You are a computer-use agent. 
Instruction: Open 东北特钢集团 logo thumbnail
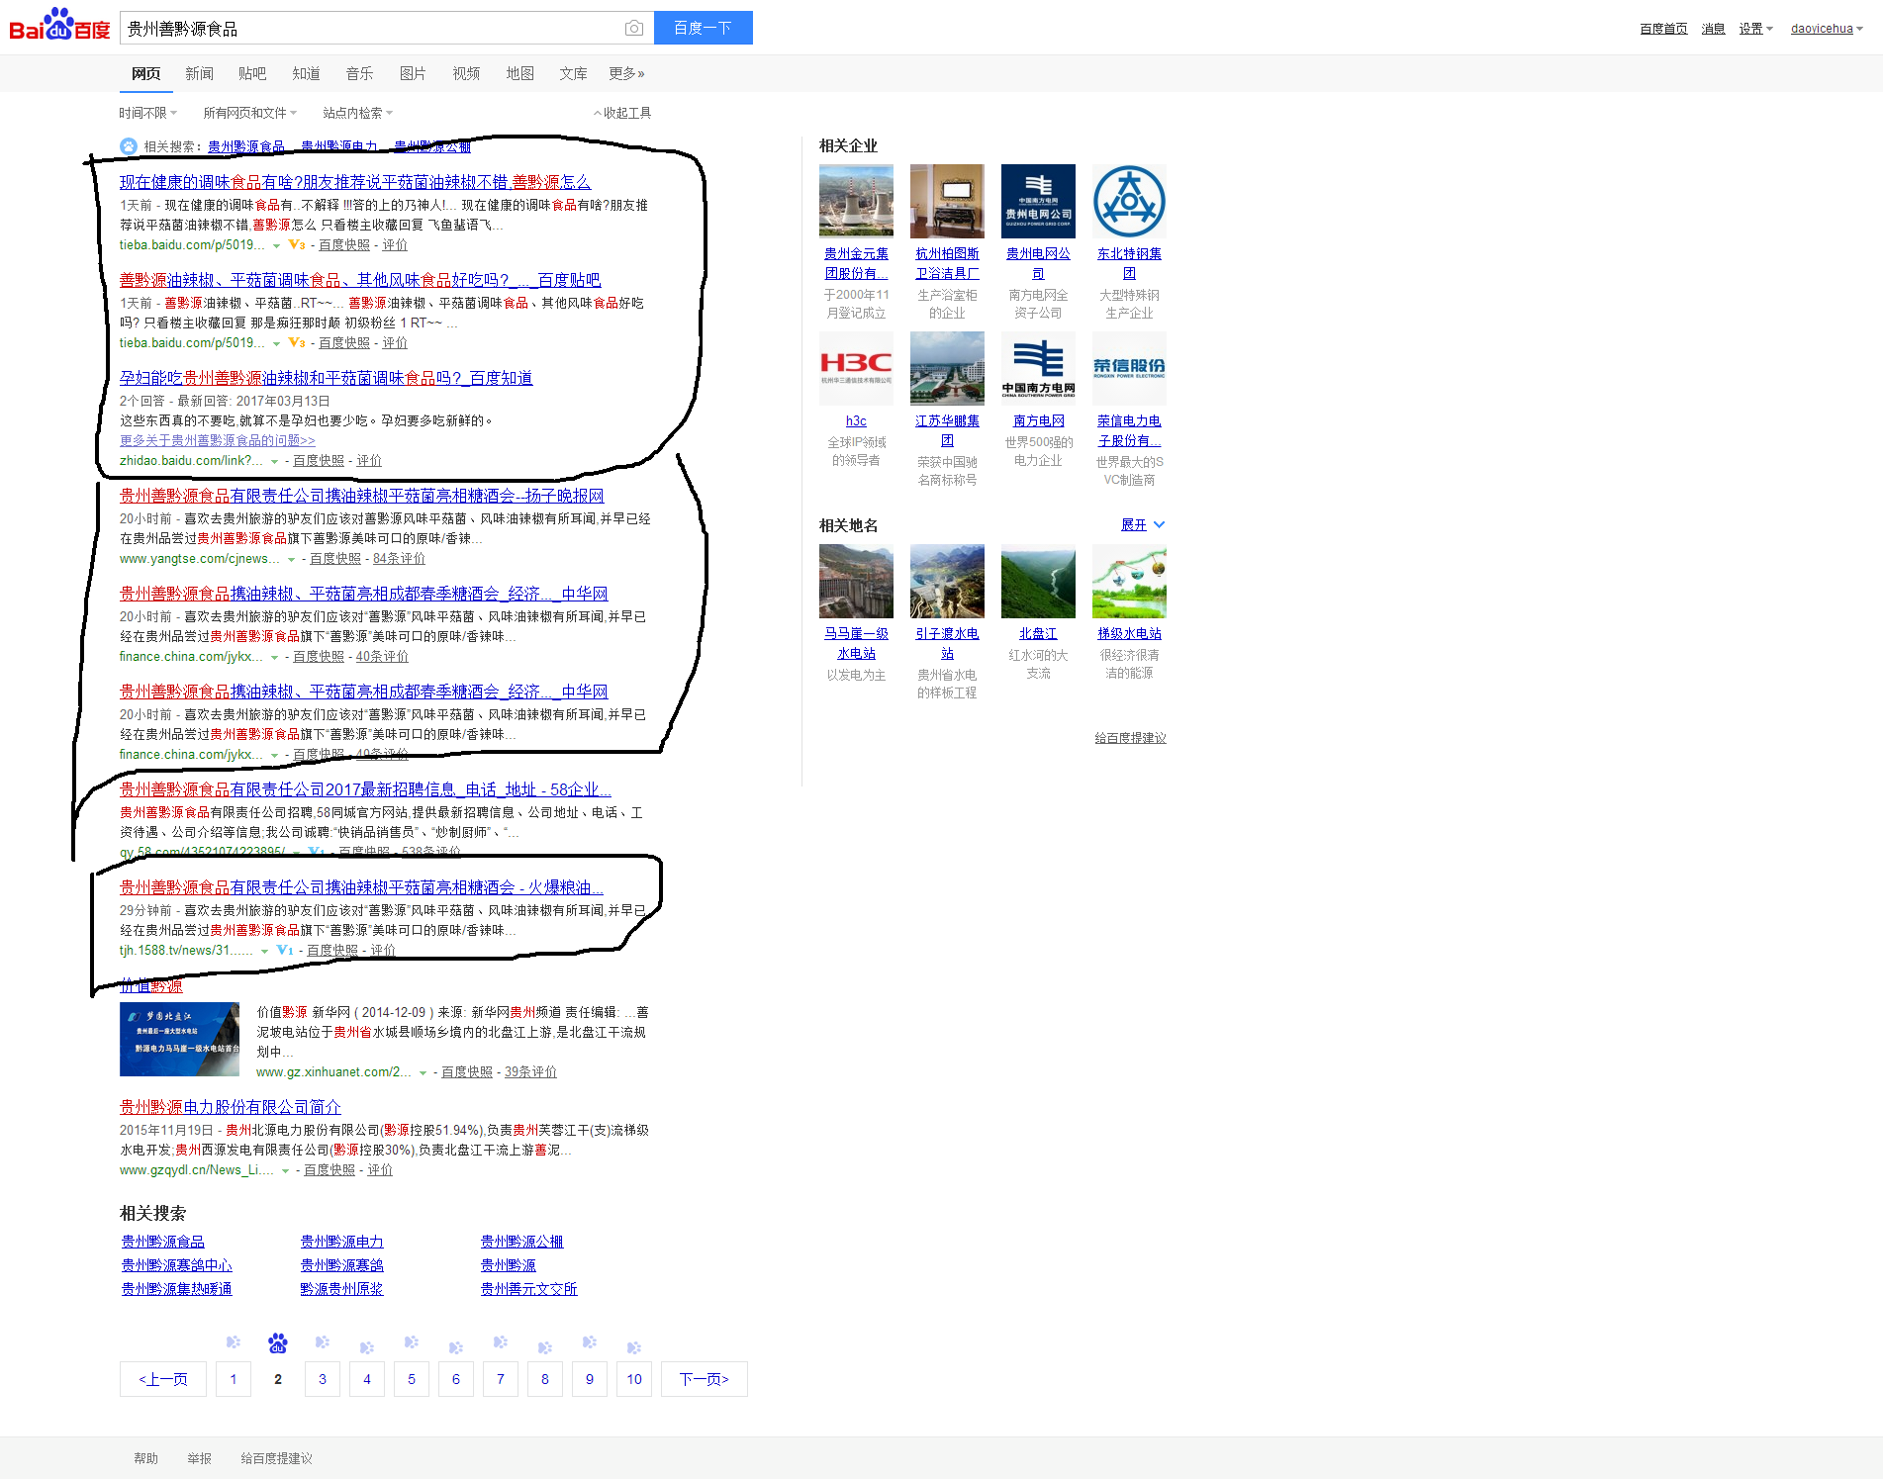[1129, 201]
